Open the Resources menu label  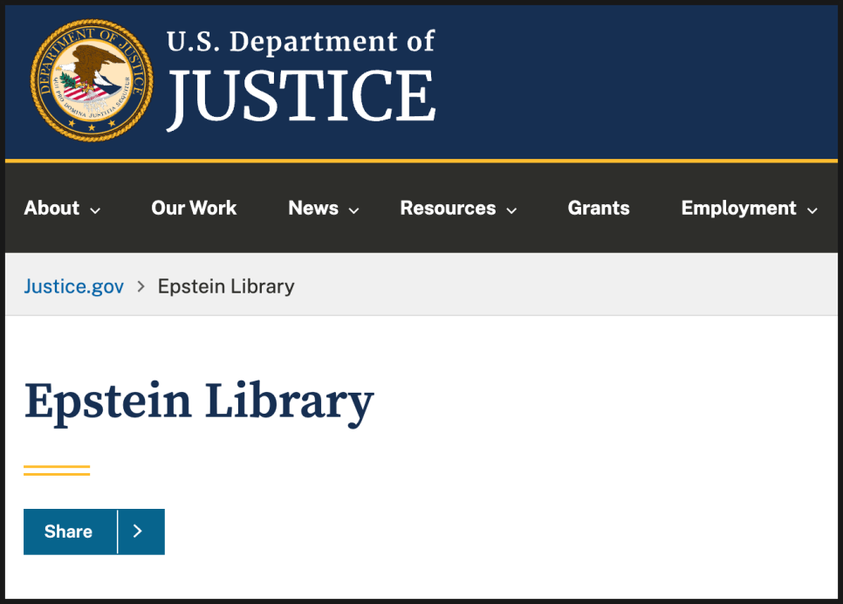point(448,209)
